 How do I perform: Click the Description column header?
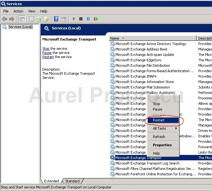204,38
